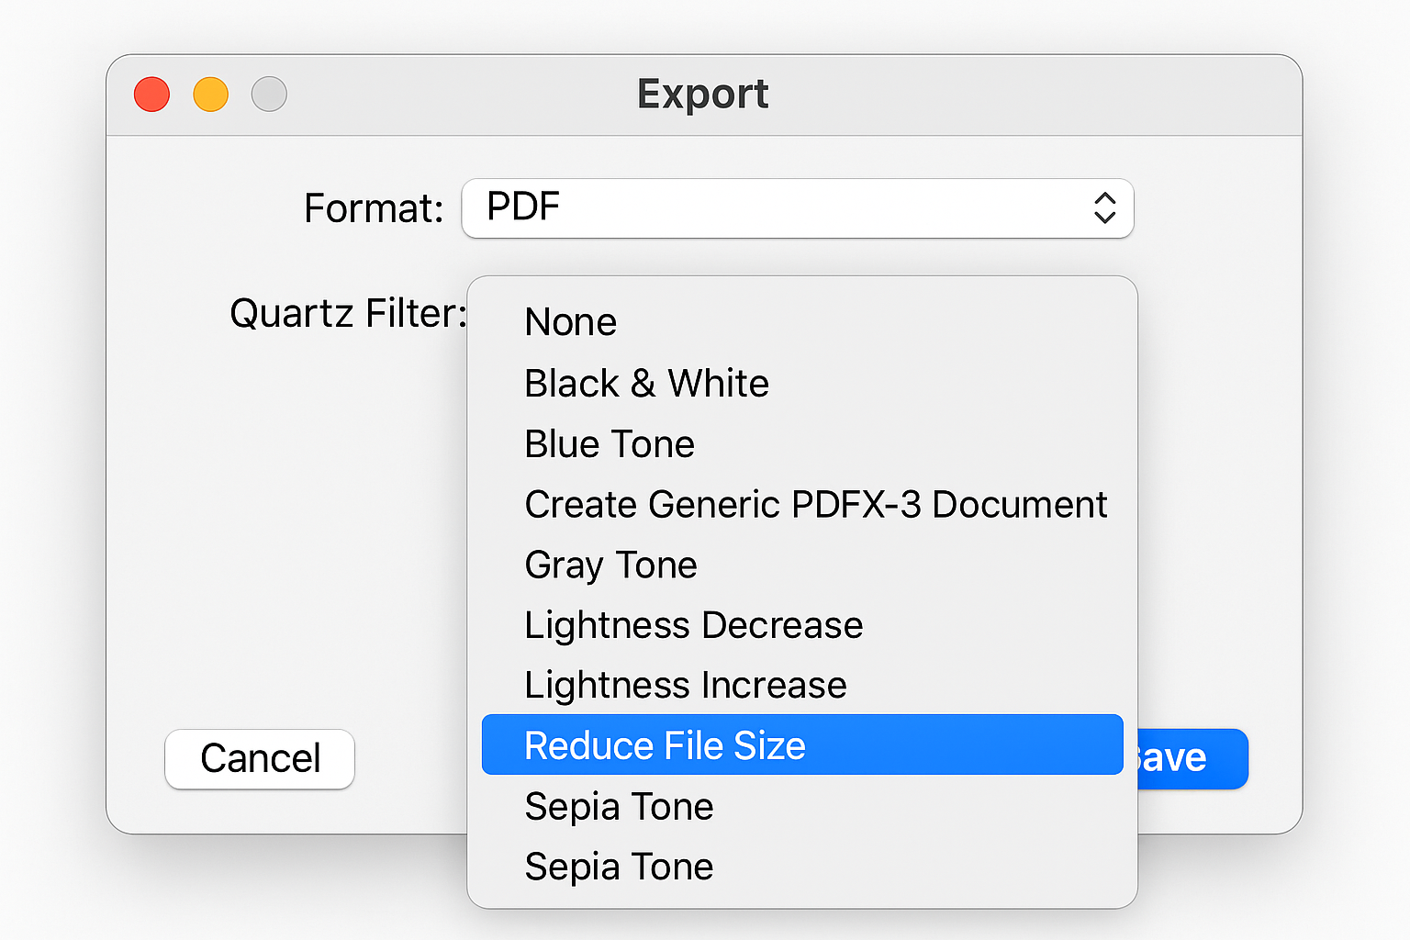Click the red close window button
This screenshot has width=1410, height=940.
(151, 94)
